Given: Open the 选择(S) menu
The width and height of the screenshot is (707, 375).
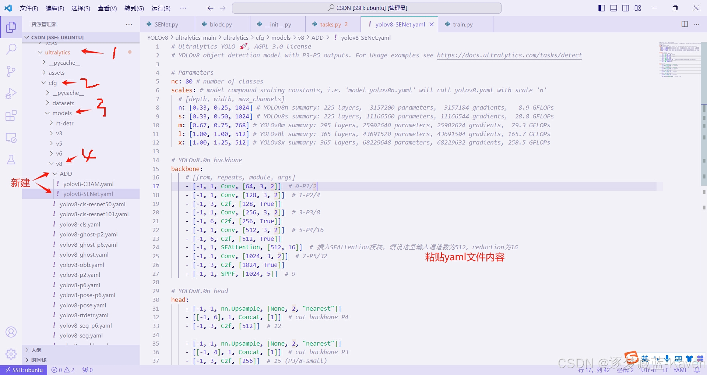Looking at the screenshot, I should 81,8.
